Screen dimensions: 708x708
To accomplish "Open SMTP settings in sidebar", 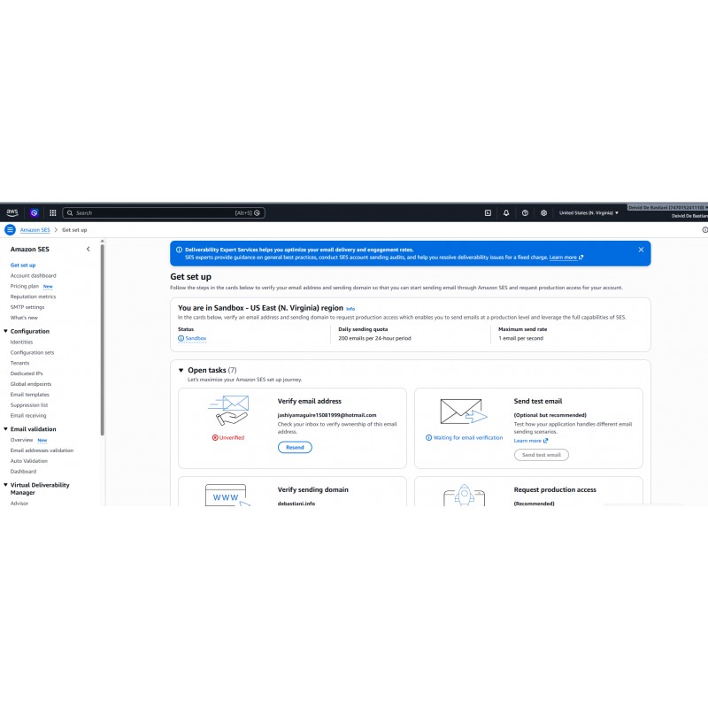I will point(27,307).
